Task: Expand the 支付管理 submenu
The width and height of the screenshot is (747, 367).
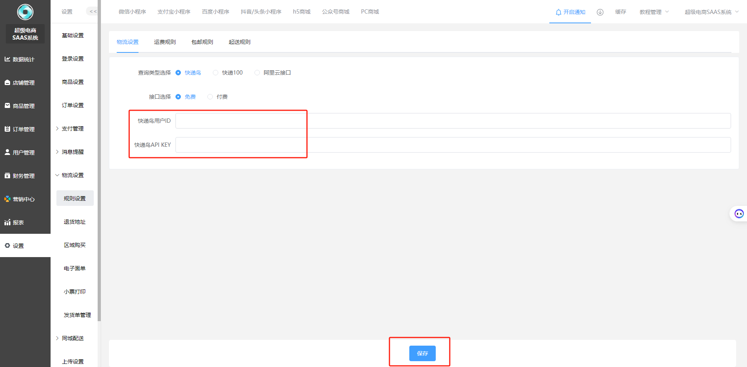Action: click(72, 129)
